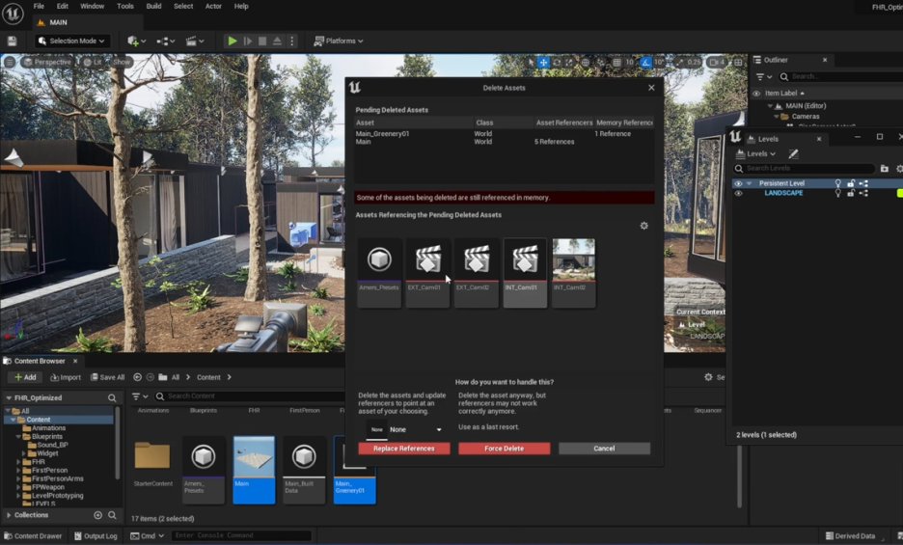This screenshot has height=545, width=903.
Task: Open the viewport layout maximize icon
Action: coord(738,63)
